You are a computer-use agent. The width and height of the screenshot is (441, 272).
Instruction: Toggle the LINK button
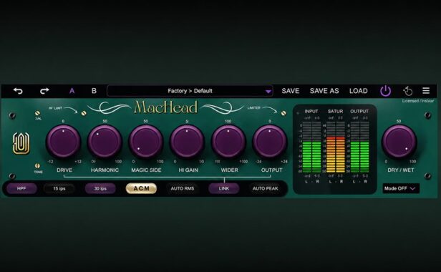(x=224, y=188)
